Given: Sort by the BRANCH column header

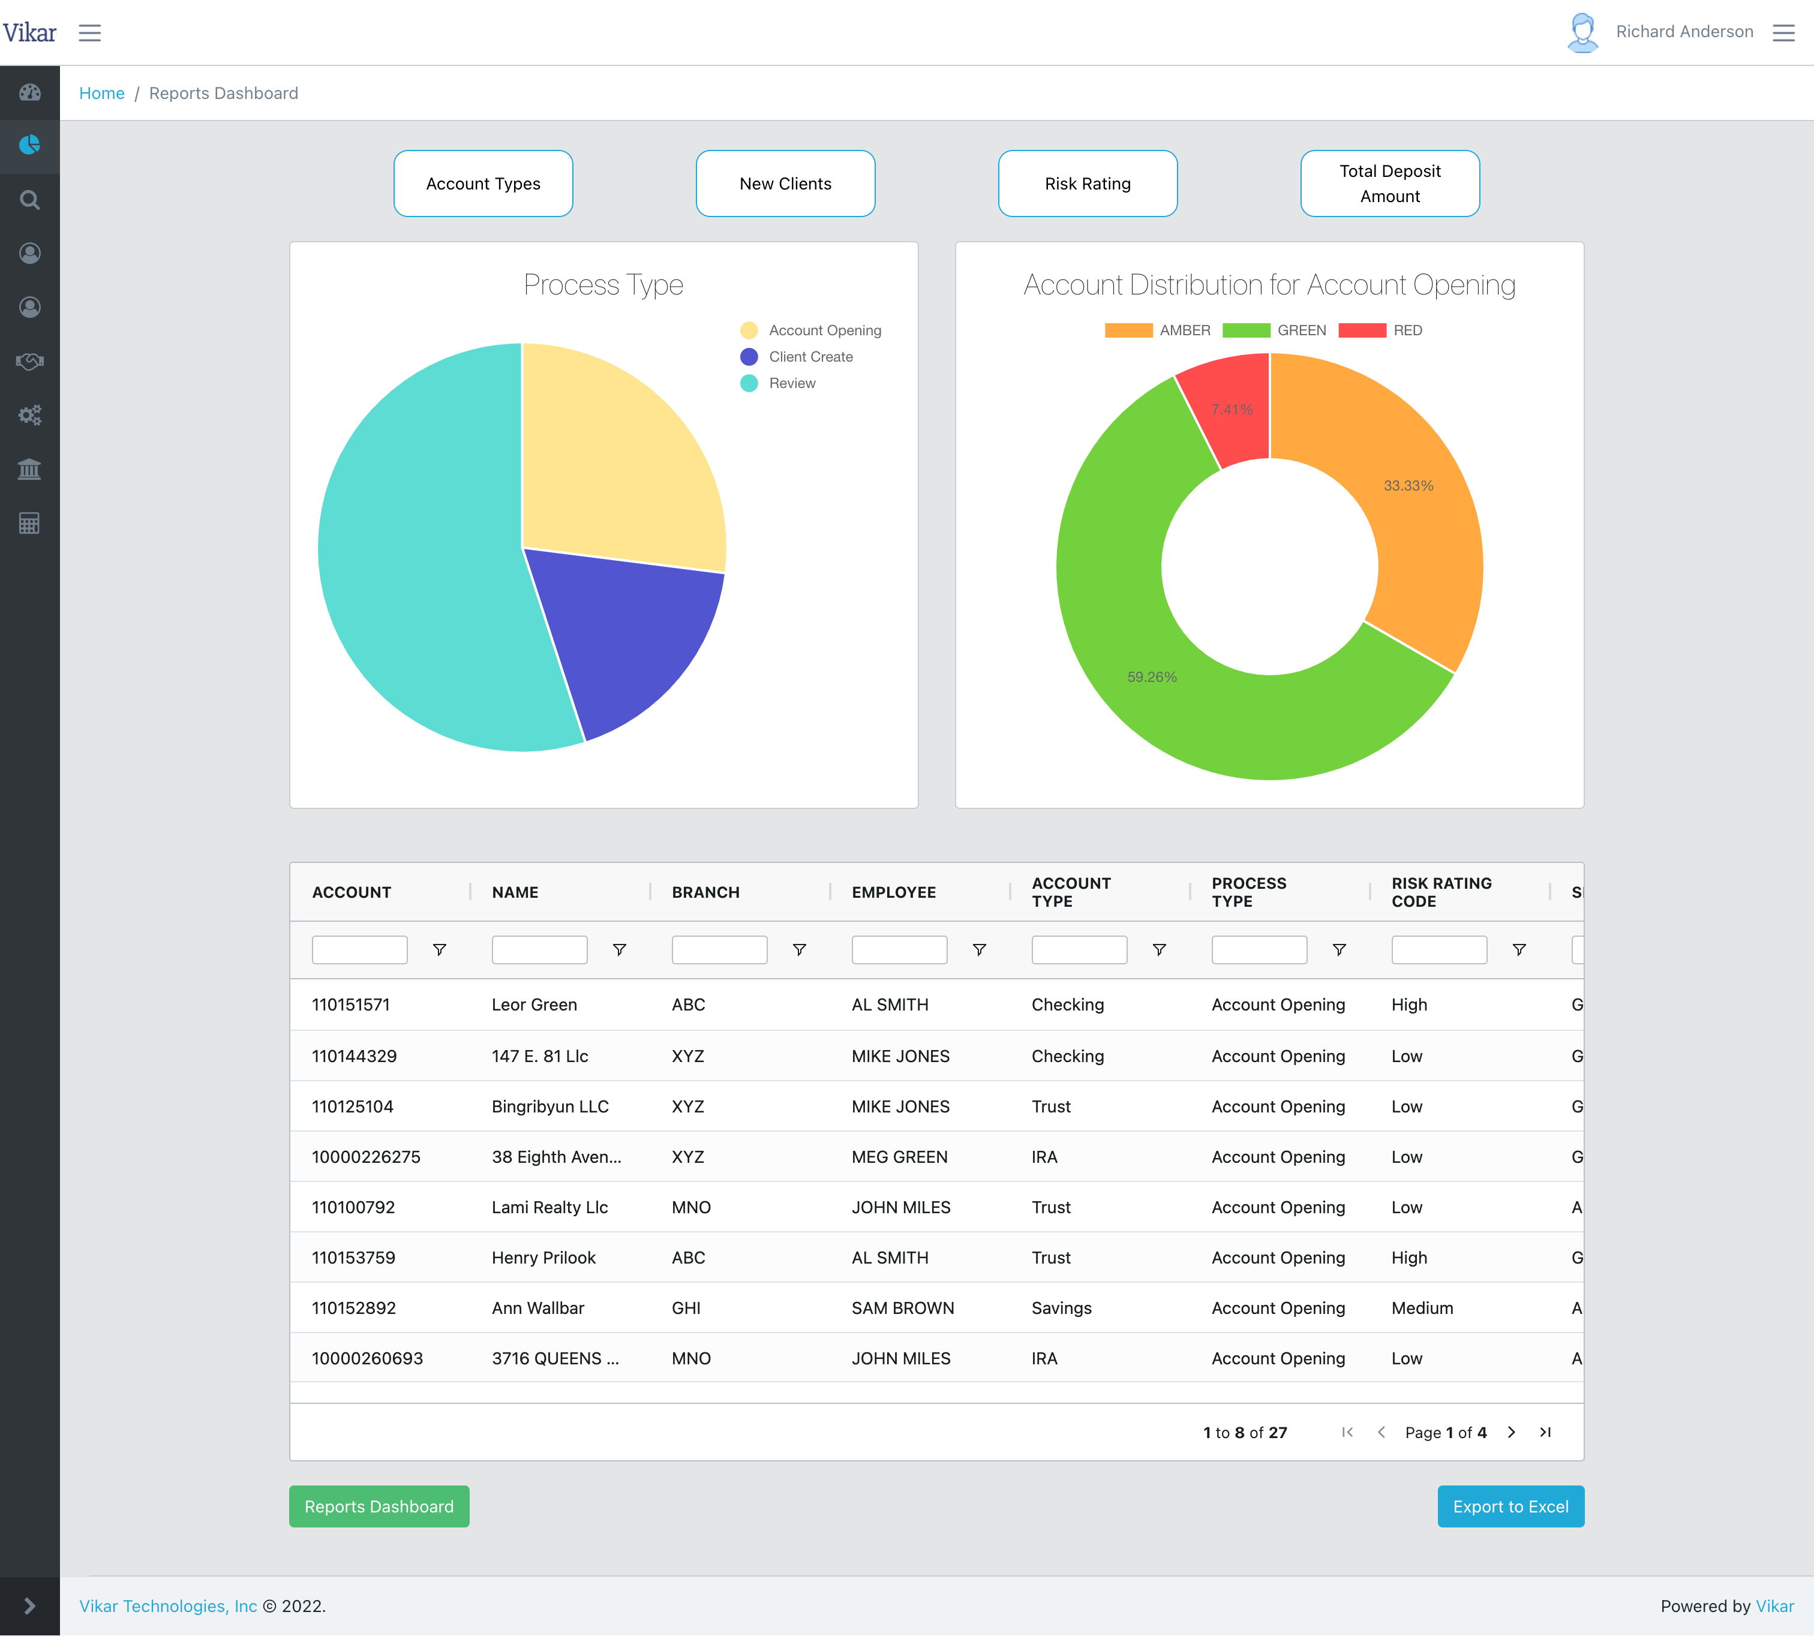Looking at the screenshot, I should [705, 892].
